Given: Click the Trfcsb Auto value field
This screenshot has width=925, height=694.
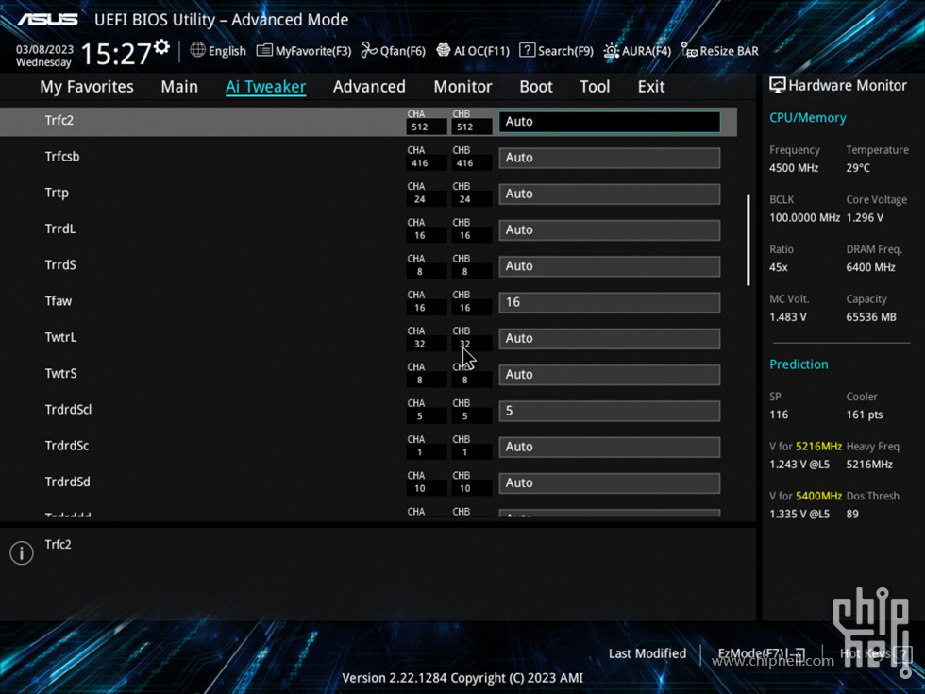Looking at the screenshot, I should click(610, 158).
